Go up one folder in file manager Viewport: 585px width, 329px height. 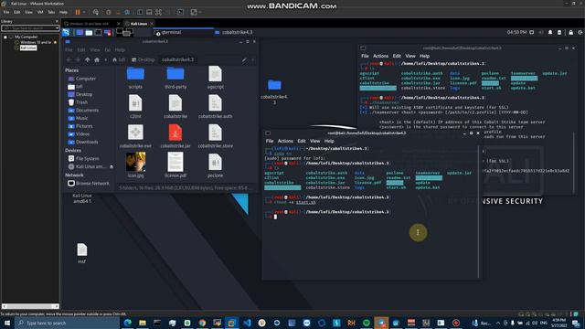tap(88, 59)
